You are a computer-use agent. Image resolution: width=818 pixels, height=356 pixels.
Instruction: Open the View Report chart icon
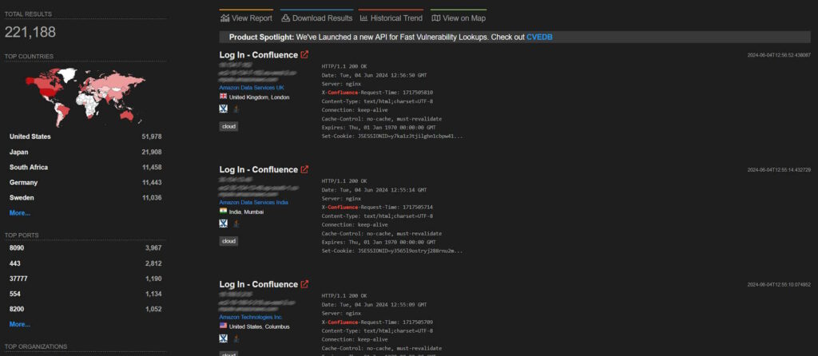coord(224,18)
